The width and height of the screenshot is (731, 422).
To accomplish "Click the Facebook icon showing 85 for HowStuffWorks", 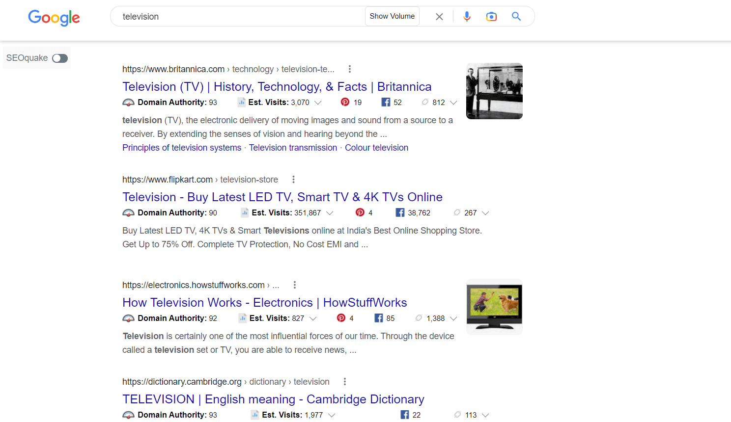I will point(378,318).
